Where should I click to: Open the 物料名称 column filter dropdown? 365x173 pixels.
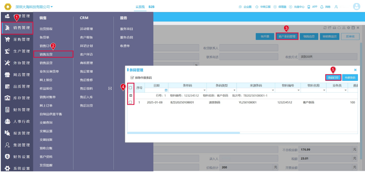coord(324,90)
